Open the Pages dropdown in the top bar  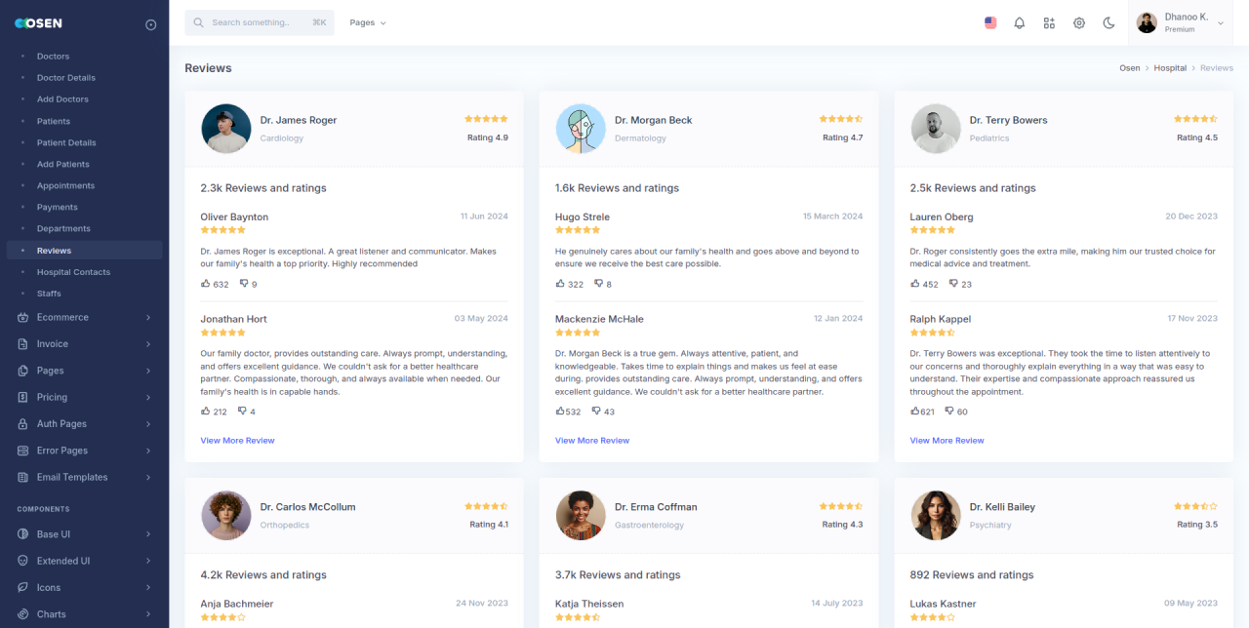pyautogui.click(x=368, y=22)
